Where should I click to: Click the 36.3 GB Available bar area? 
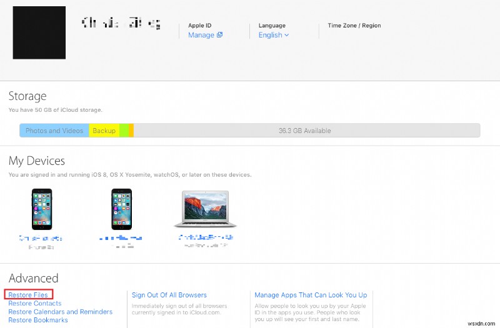point(307,131)
